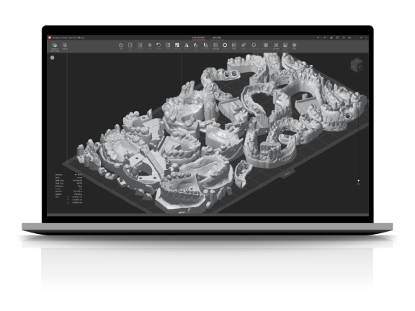The width and height of the screenshot is (415, 311).
Task: Click the Slice tool at toolbar end
Action: tap(294, 46)
